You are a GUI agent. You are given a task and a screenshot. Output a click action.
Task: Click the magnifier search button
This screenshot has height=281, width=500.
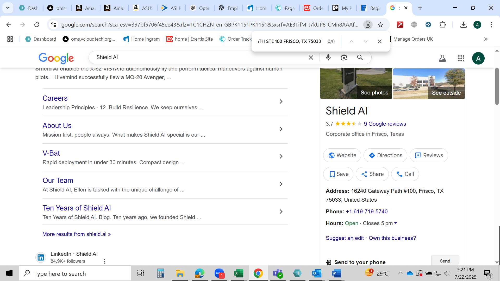point(360,58)
